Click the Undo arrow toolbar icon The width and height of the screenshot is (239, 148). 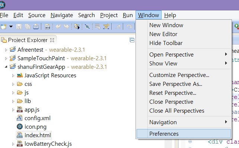click(x=58, y=27)
